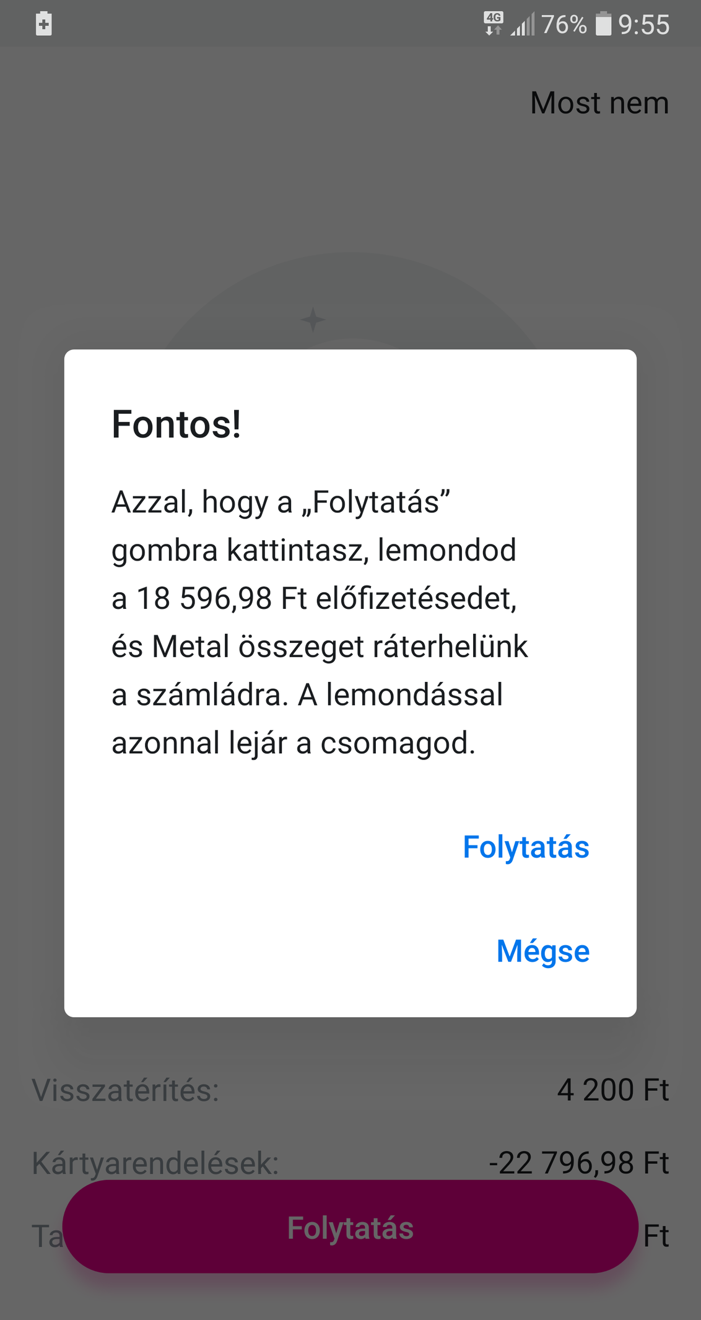Tap the "azonnal lejár a csomagod" line
The width and height of the screenshot is (701, 1320).
(x=293, y=743)
